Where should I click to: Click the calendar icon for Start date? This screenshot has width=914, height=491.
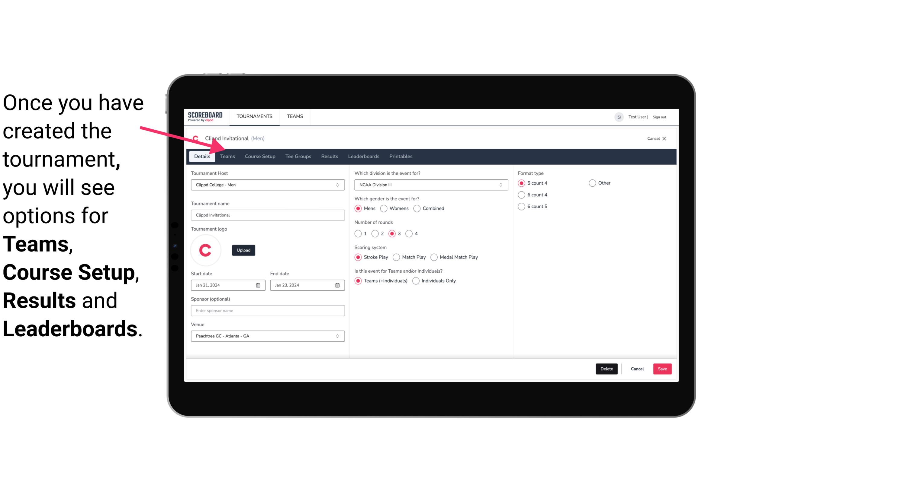click(x=259, y=285)
